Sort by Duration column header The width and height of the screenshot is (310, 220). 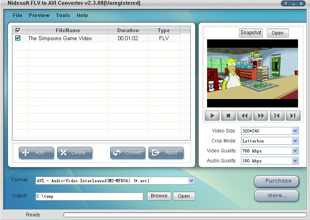click(128, 30)
